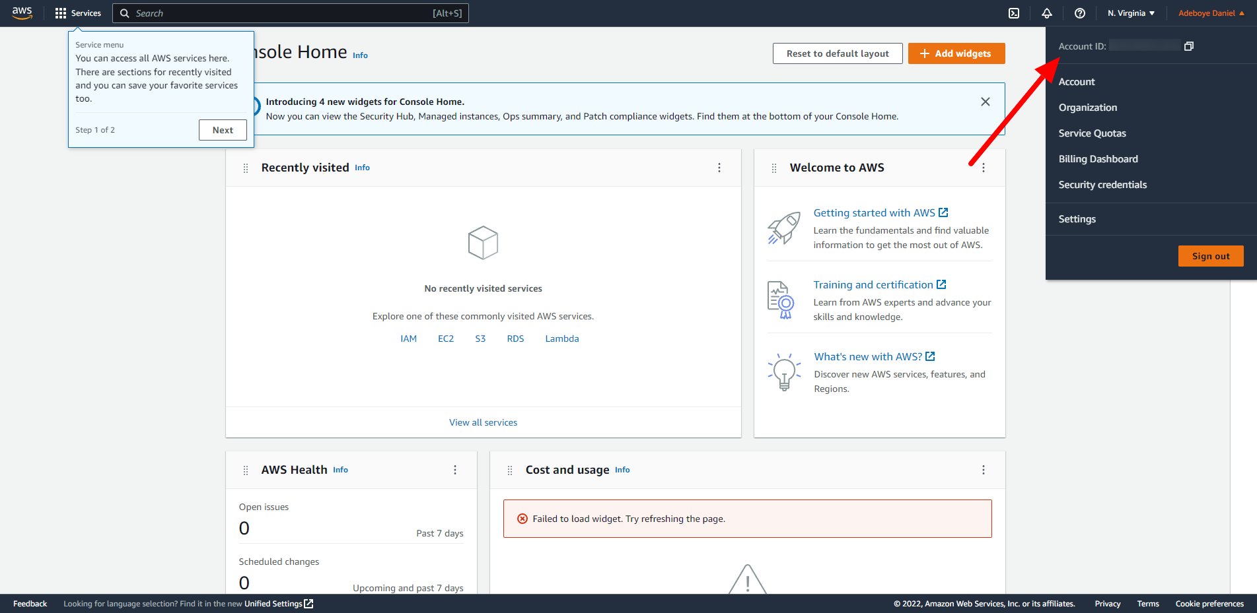Close the new widgets announcement banner

(985, 102)
